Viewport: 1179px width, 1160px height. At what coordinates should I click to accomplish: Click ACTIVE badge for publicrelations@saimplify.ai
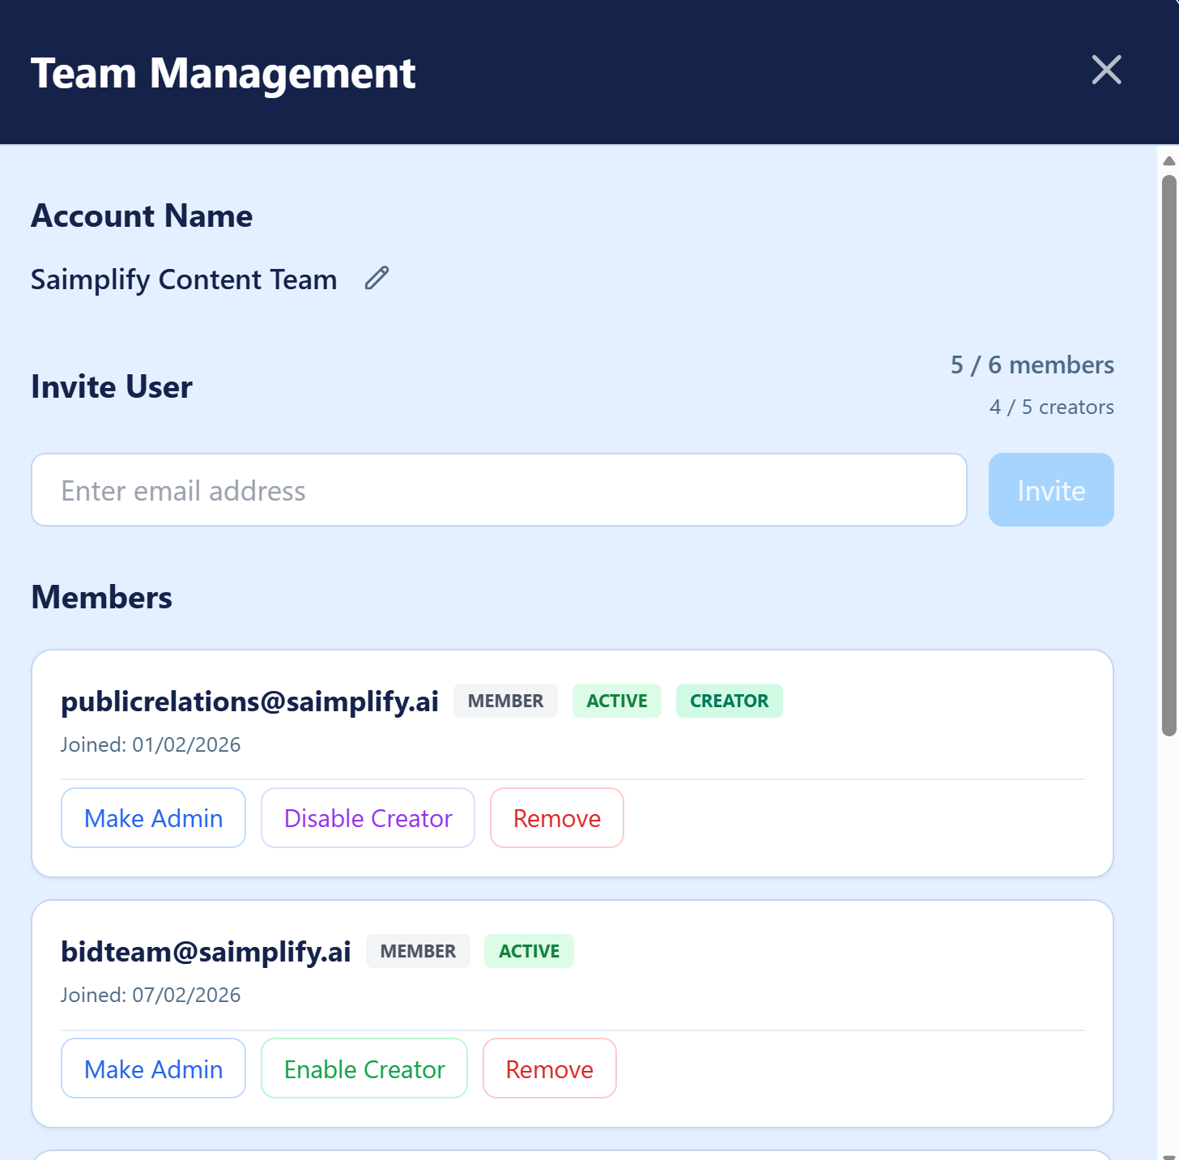(617, 701)
